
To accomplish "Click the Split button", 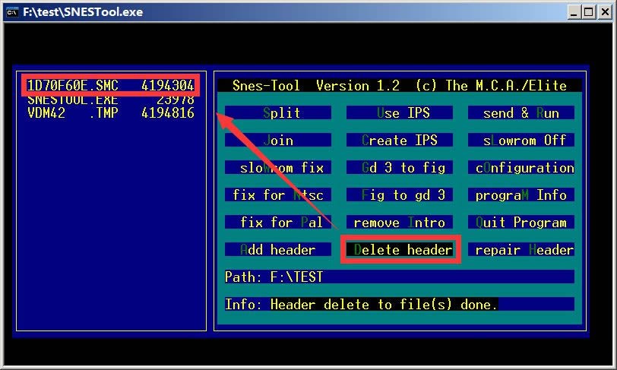I will coord(278,113).
